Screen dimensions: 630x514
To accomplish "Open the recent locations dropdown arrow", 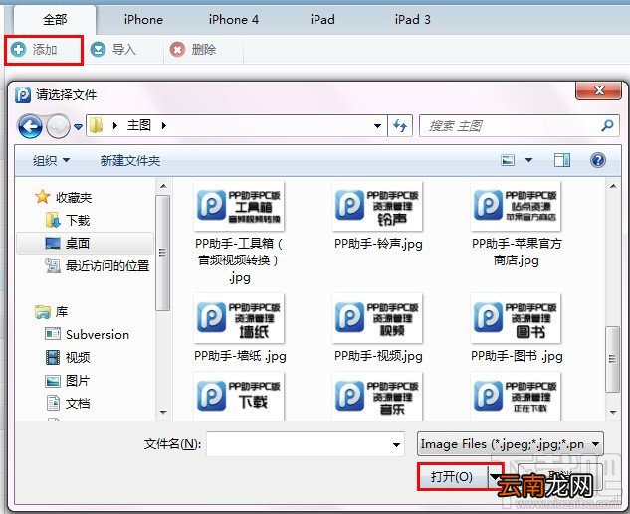I will 79,127.
